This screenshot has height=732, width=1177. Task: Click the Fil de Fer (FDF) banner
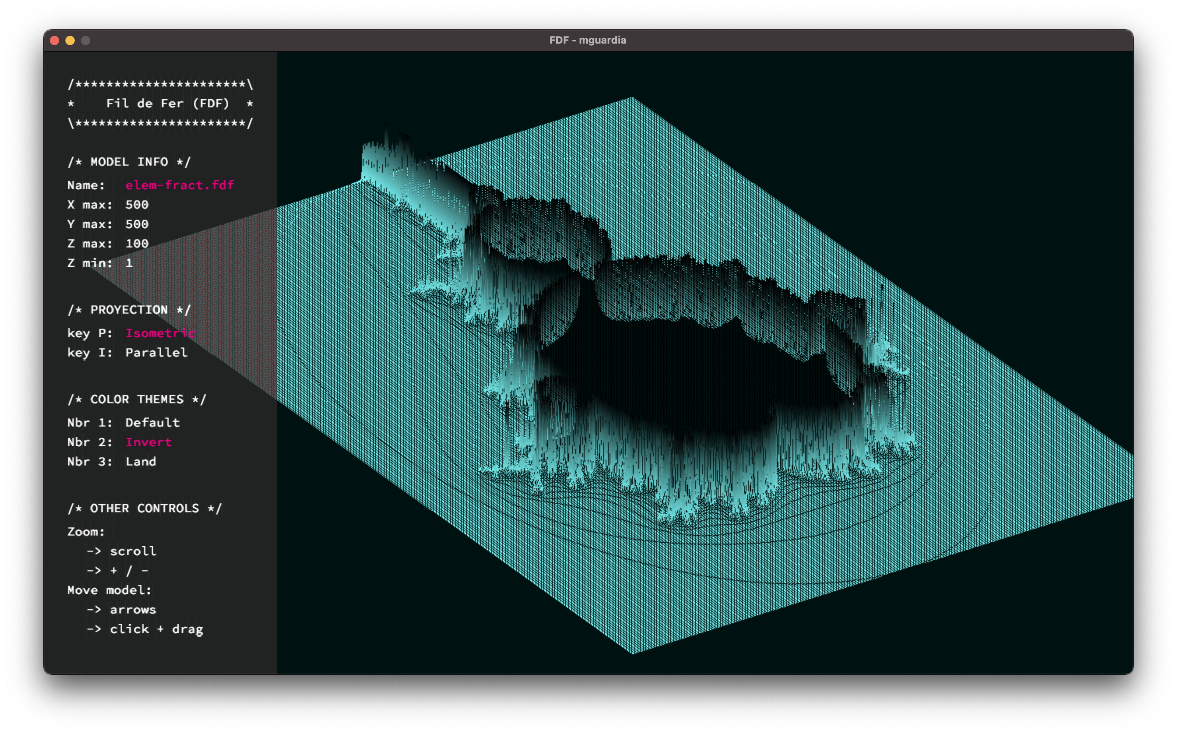pos(167,104)
